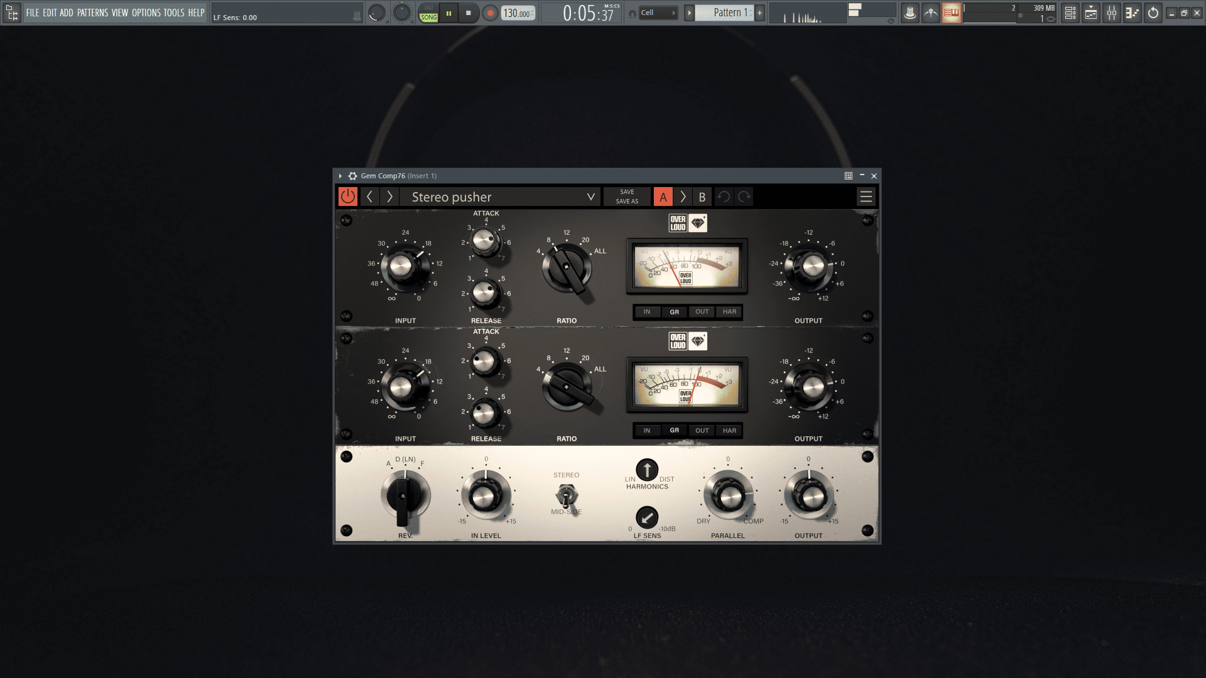
Task: Click the record button
Action: (x=490, y=13)
